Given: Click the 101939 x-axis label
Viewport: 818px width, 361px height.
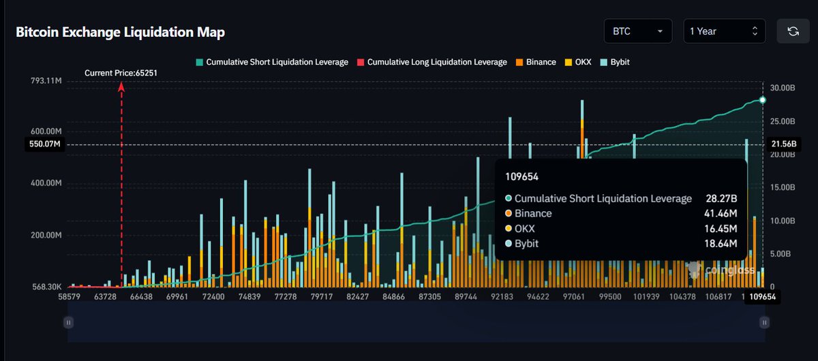Looking at the screenshot, I should point(646,298).
